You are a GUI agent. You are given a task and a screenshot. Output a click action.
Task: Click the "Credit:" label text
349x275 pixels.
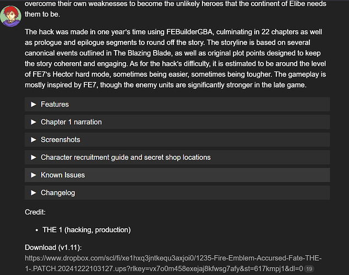pos(35,212)
